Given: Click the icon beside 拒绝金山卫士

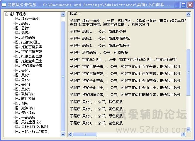Looking at the screenshot, I should pos(18,61).
